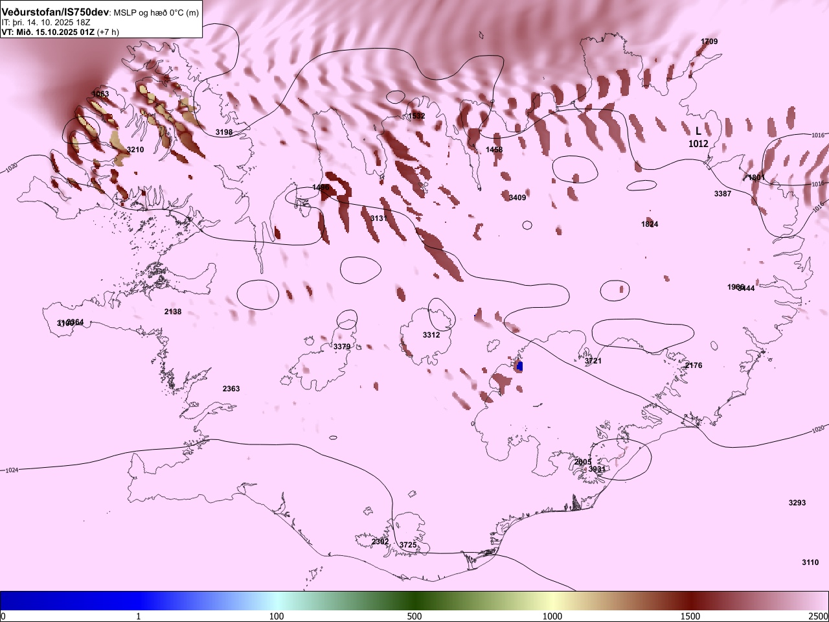The image size is (829, 622).
Task: Click the 2500 tick on the color scale
Action: point(819,616)
